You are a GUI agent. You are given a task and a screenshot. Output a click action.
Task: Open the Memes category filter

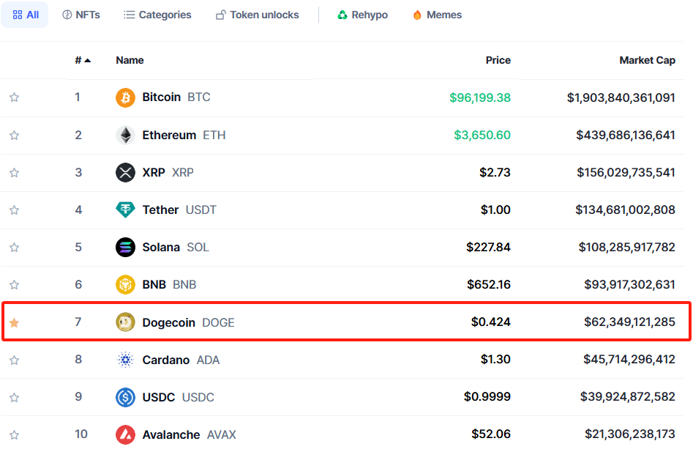(x=437, y=15)
